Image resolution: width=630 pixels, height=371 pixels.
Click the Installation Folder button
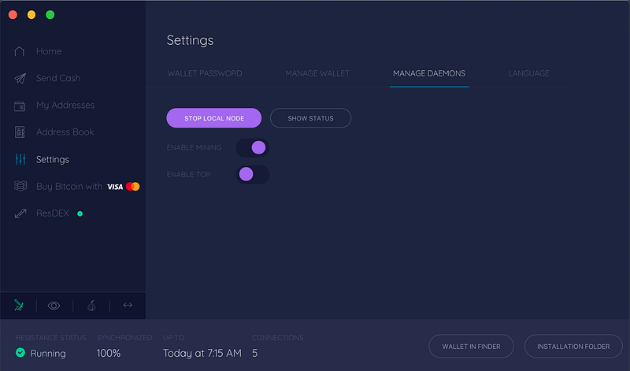pos(573,346)
